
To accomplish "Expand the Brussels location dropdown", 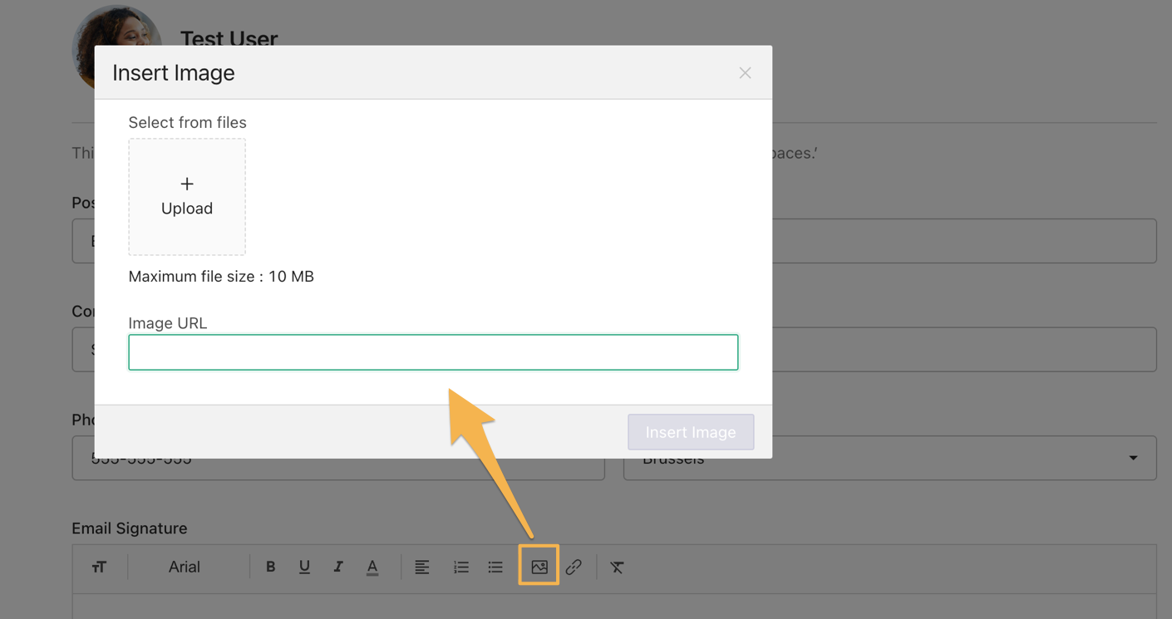I will click(1132, 458).
